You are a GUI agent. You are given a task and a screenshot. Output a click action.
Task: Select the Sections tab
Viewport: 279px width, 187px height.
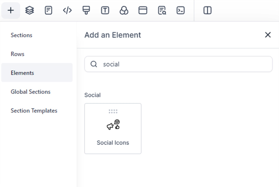22,35
